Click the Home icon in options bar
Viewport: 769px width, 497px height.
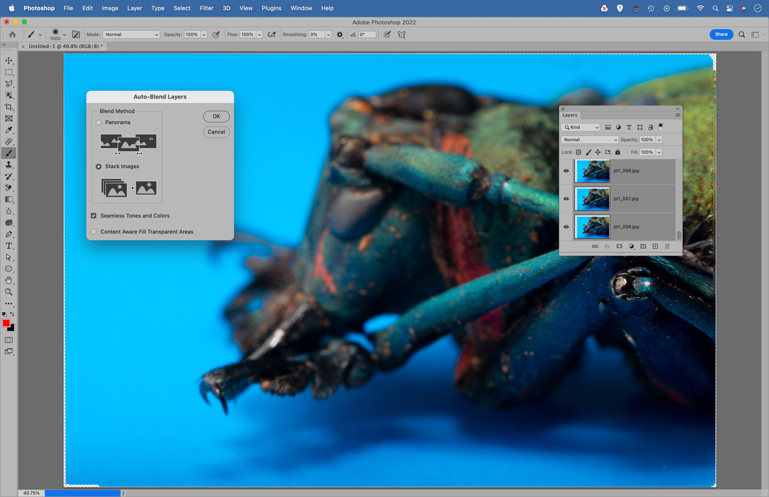(x=12, y=35)
